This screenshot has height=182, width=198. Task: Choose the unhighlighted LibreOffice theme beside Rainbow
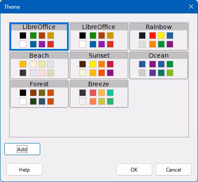click(99, 36)
